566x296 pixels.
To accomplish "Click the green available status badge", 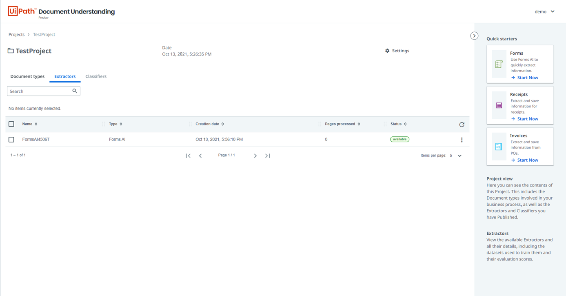I will coord(400,139).
